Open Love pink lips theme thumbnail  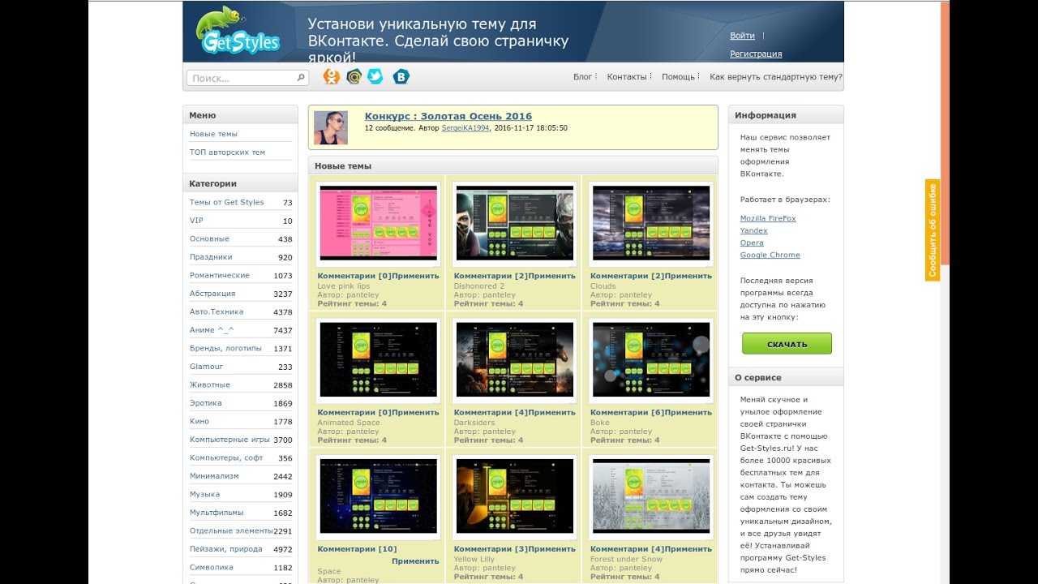(379, 223)
